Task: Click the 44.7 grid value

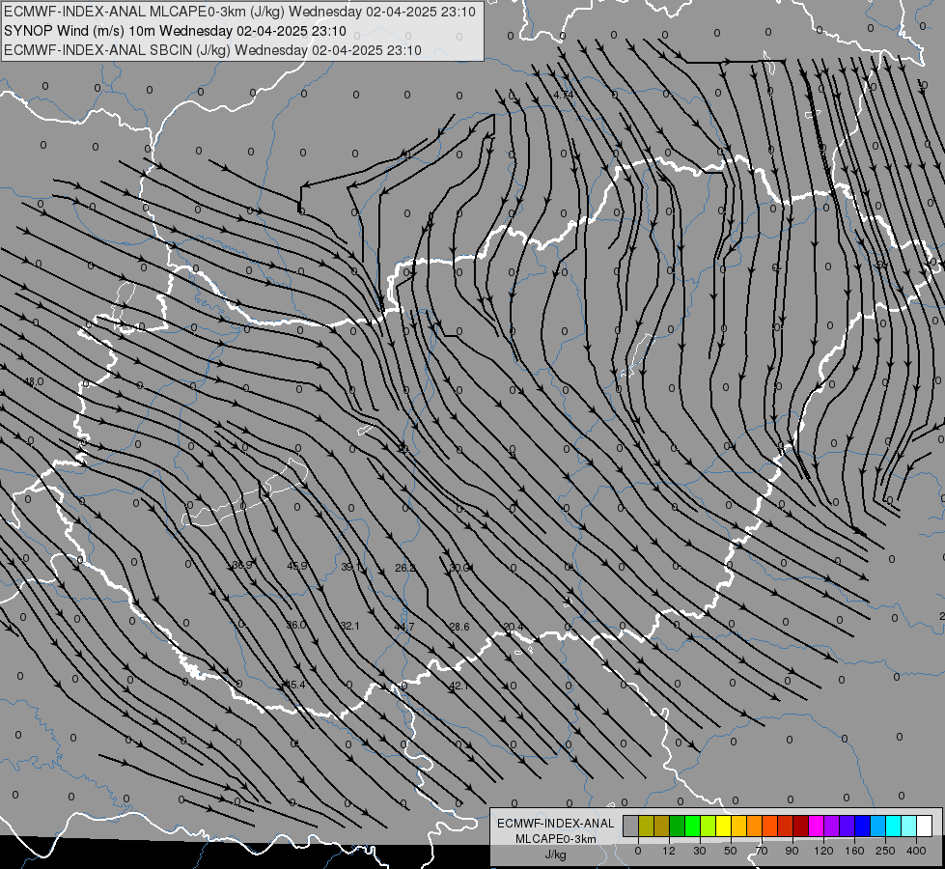Action: click(x=404, y=627)
